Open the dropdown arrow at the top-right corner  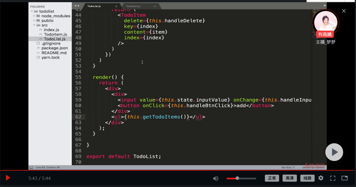point(324,5)
